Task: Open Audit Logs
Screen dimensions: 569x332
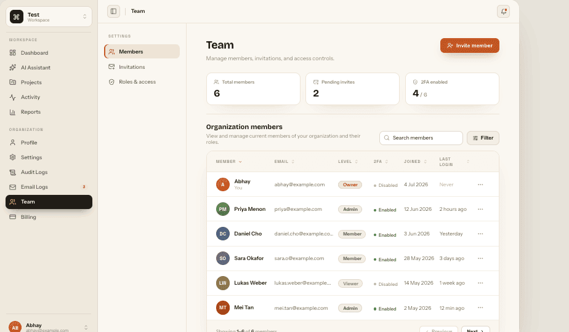Action: pyautogui.click(x=49, y=173)
